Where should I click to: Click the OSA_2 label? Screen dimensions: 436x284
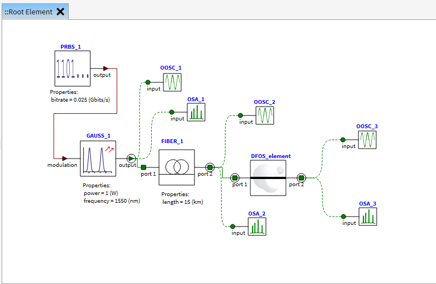(x=257, y=214)
